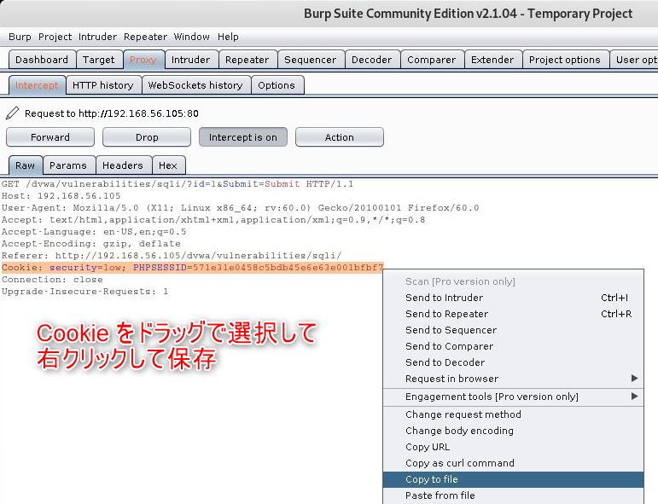Drop the intercepted request
Image resolution: width=658 pixels, height=504 pixels.
pyautogui.click(x=147, y=137)
